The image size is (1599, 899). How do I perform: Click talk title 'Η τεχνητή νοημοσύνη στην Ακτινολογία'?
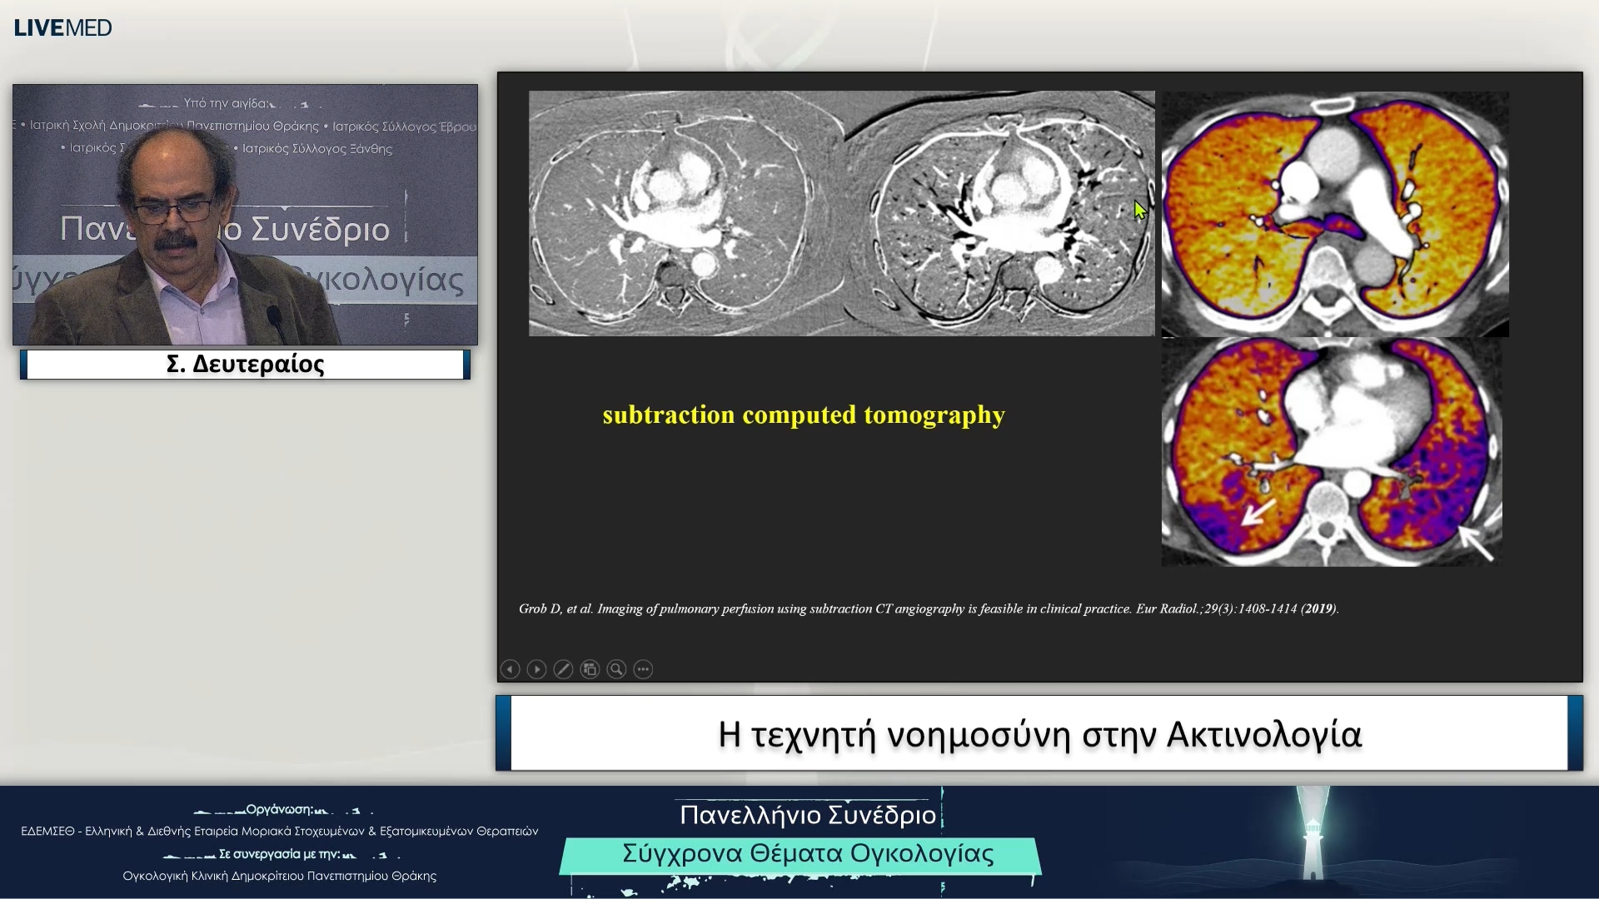[1039, 734]
